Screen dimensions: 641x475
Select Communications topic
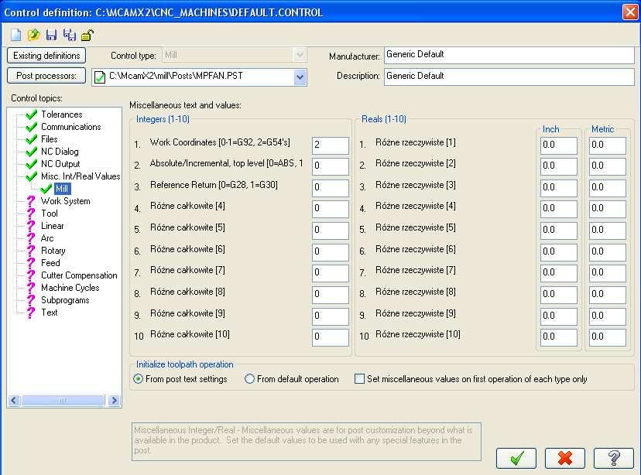coord(71,127)
